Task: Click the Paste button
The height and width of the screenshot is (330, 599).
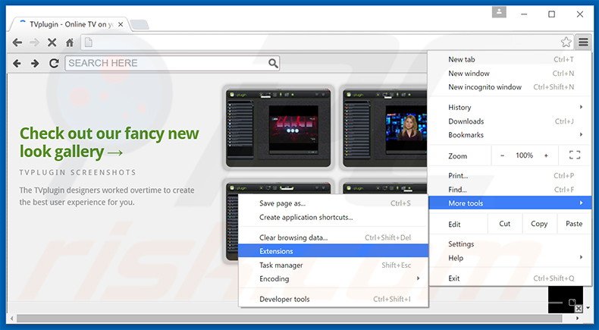Action: (574, 224)
